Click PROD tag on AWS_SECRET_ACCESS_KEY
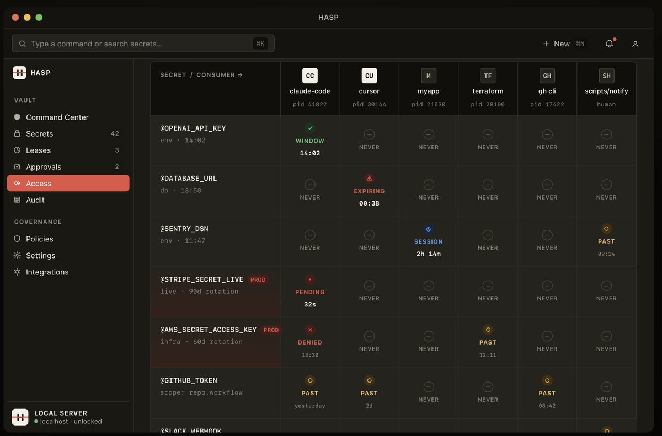Viewport: 662px width, 436px height. point(271,330)
